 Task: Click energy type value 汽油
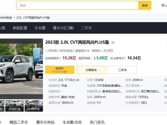click(64, 86)
